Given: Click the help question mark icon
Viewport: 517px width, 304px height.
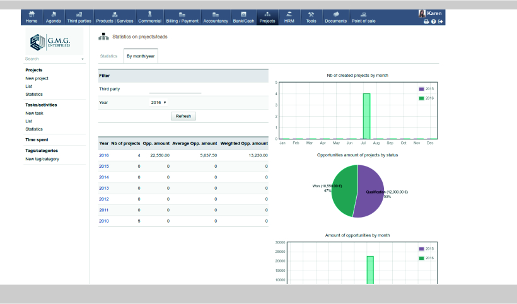Looking at the screenshot, I should (x=434, y=21).
